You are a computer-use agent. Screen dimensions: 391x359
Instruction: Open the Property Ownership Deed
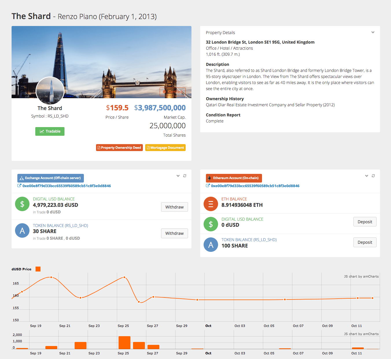click(119, 148)
